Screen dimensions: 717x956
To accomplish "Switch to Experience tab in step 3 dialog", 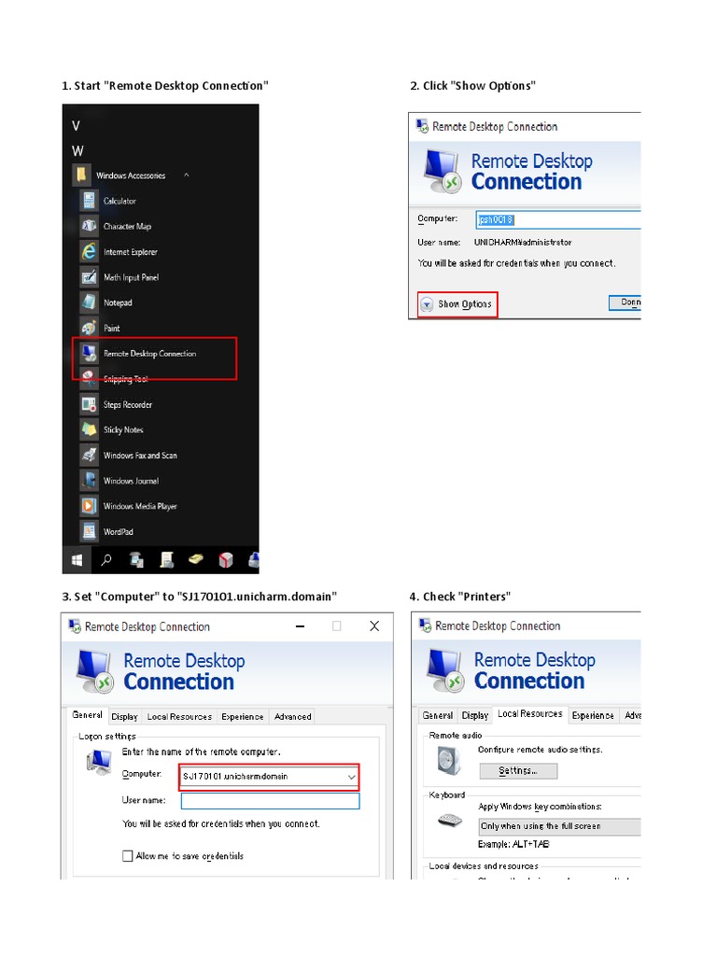I will click(243, 717).
